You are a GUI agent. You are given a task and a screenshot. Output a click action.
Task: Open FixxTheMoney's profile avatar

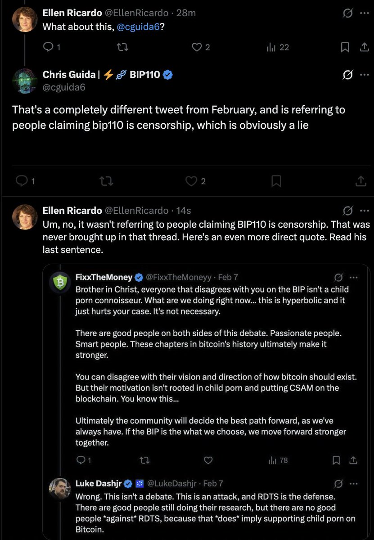click(x=60, y=283)
